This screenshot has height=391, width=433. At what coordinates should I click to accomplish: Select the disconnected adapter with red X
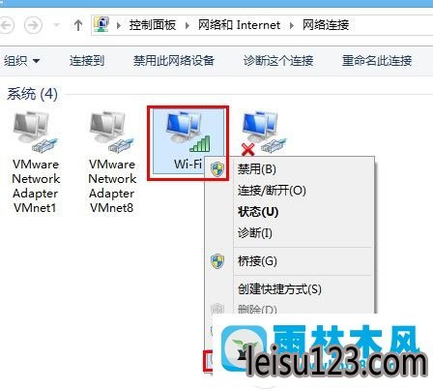coord(264,133)
